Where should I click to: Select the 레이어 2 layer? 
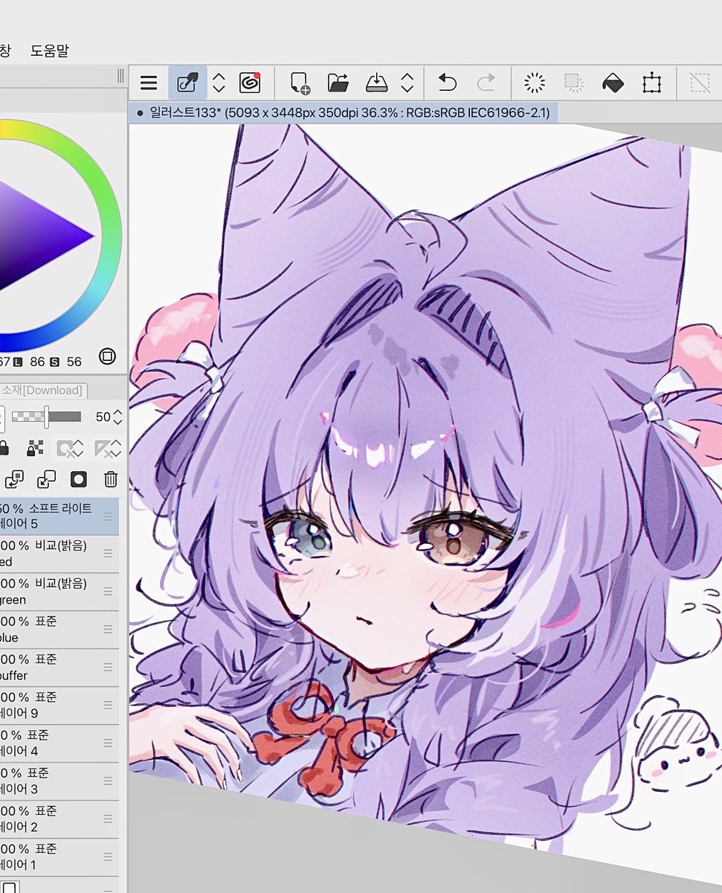[59, 819]
